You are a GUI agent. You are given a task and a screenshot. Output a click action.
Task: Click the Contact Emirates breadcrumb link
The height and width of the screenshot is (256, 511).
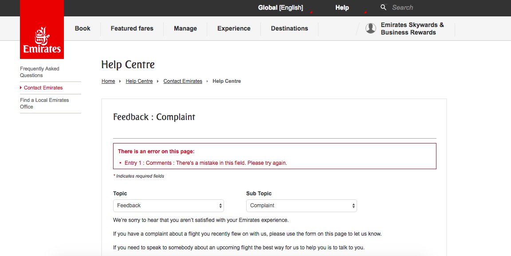tap(183, 81)
